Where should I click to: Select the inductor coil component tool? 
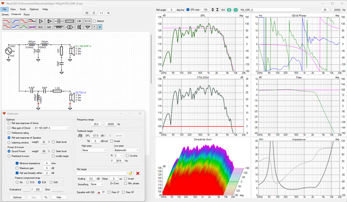59,27
